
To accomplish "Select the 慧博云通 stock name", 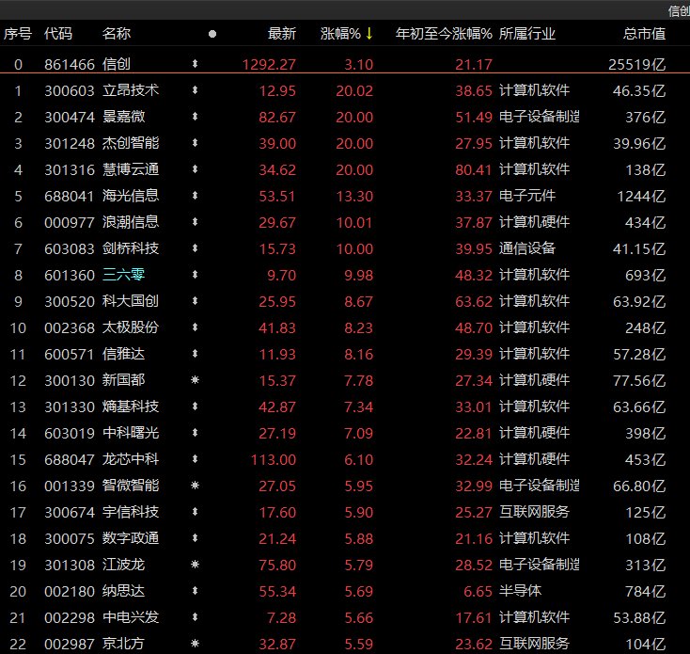I will pos(131,170).
